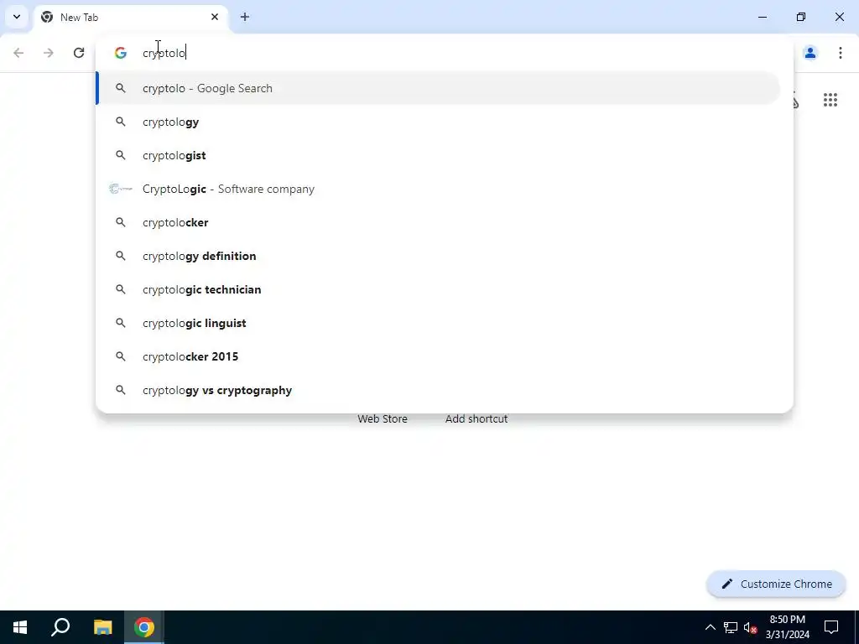The width and height of the screenshot is (859, 644).
Task: Click the muted volume tray icon
Action: 750,627
